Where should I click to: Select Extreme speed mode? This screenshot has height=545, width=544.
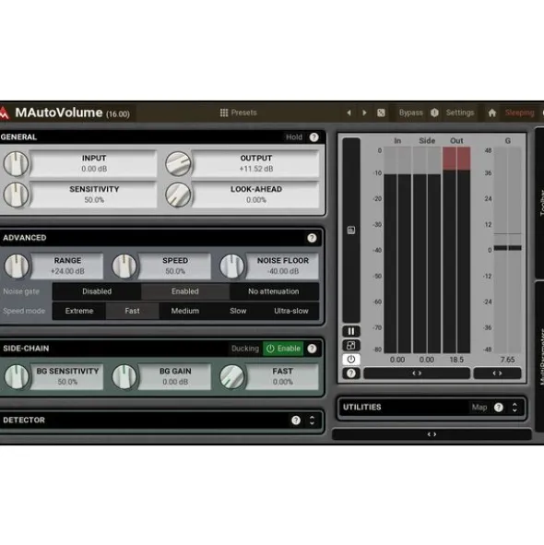[x=79, y=311]
